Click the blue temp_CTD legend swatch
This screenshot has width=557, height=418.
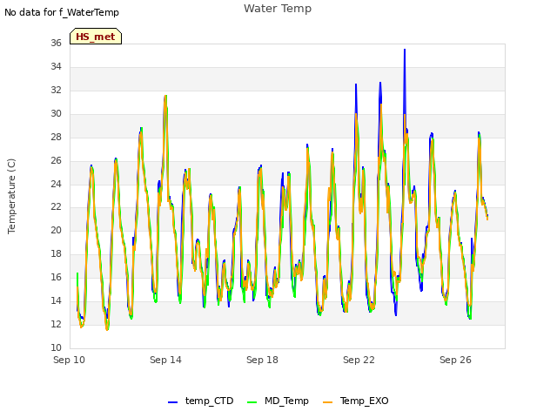[172, 402]
